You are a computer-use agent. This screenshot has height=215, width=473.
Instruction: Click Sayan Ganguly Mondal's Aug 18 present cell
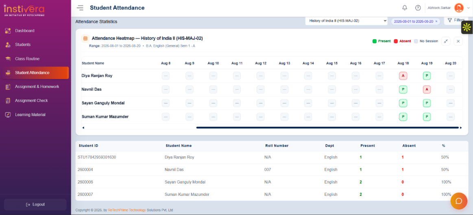click(x=403, y=103)
